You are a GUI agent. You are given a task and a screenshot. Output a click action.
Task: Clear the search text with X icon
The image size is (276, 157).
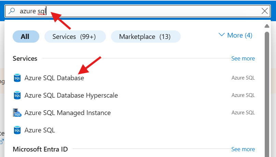tap(265, 11)
